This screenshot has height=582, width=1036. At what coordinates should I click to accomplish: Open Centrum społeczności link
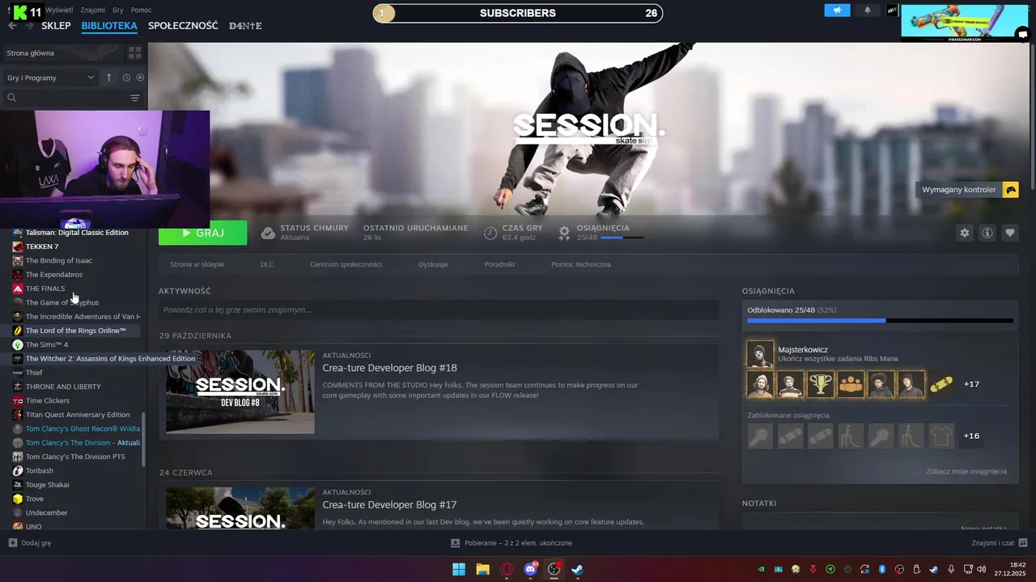pos(346,264)
